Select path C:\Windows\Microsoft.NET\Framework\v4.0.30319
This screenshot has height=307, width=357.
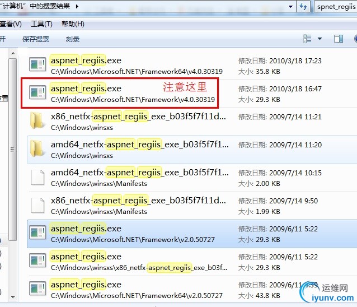point(133,99)
